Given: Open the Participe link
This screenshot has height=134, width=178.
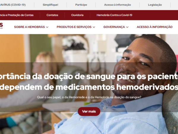Looking at the screenshot, I should click(x=81, y=5).
